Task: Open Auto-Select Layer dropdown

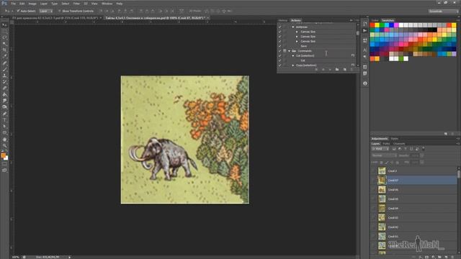Action: (46, 11)
